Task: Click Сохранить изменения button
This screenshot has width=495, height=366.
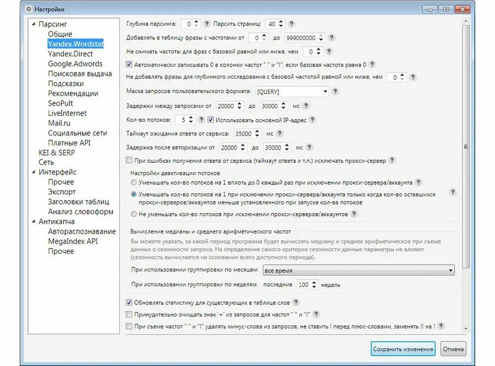Action: coord(403,349)
